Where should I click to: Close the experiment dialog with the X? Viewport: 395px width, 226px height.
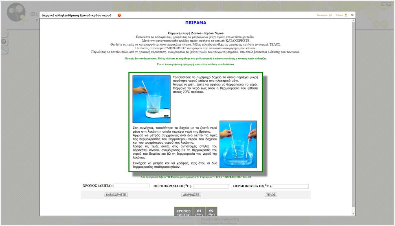point(352,15)
